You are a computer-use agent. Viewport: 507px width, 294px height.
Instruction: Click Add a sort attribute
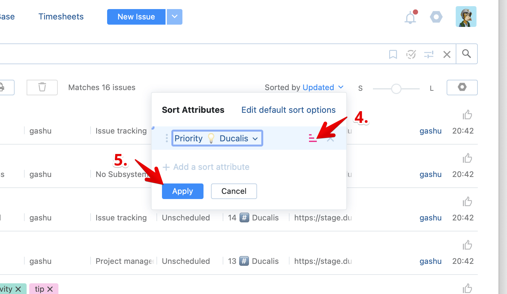[x=206, y=167]
